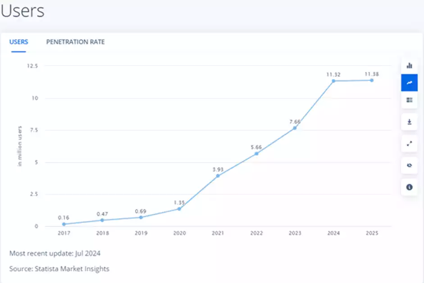Click the 2025 data point showing 11.38
Viewport: 424px width, 283px height.
[x=372, y=80]
